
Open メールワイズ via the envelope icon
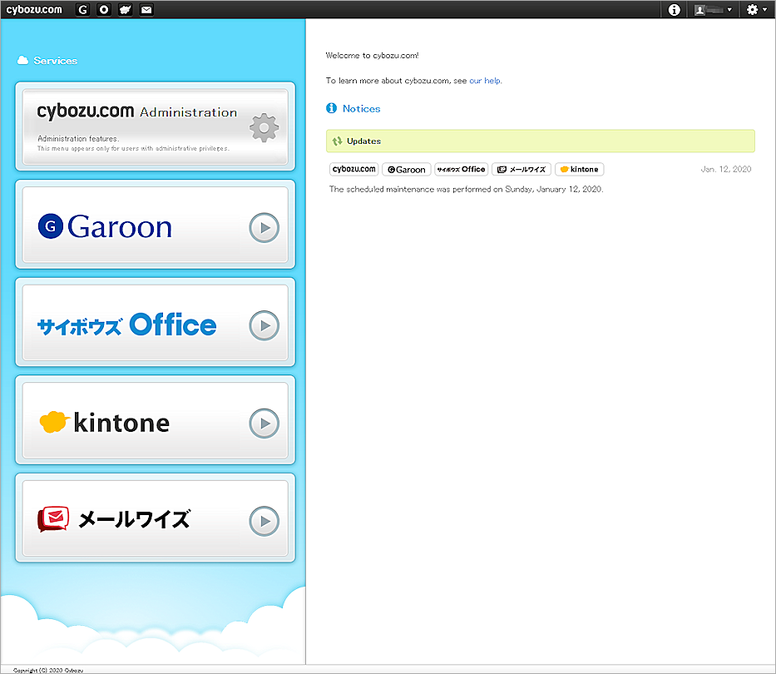click(146, 9)
